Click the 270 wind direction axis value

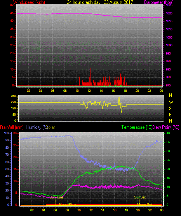coord(13,102)
